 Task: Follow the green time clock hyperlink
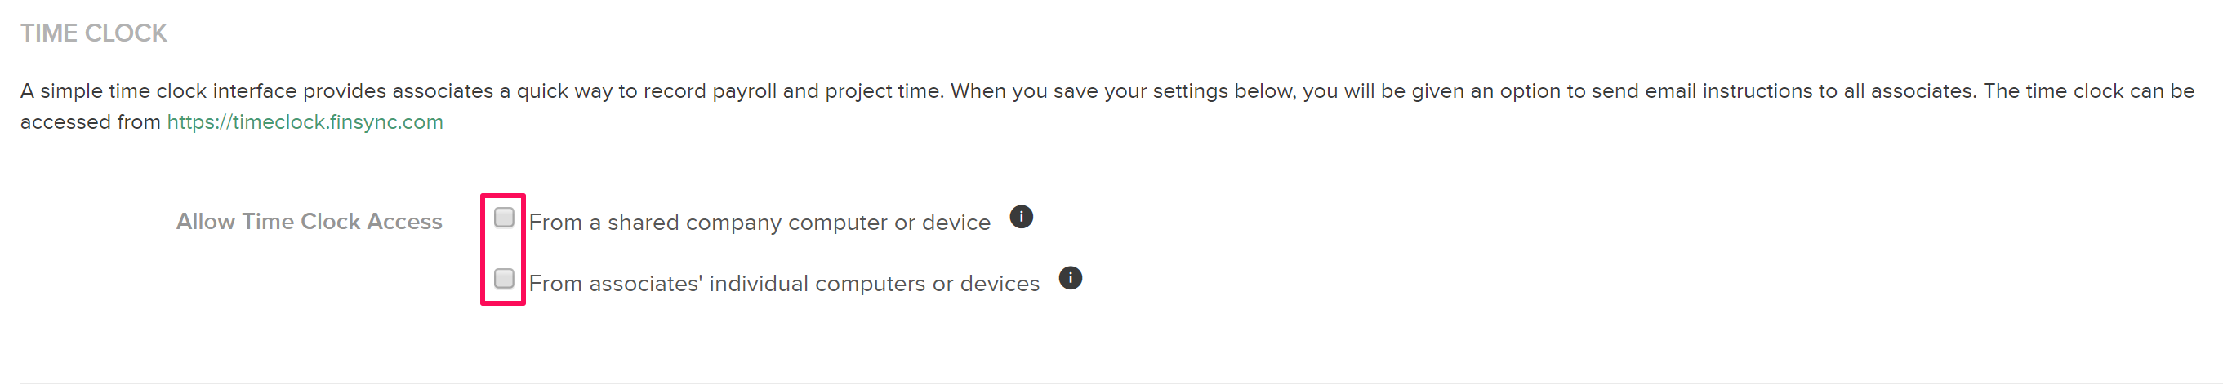(x=305, y=122)
